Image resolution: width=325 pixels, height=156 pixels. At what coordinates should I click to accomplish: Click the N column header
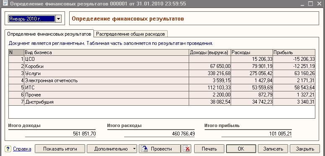click(x=16, y=52)
